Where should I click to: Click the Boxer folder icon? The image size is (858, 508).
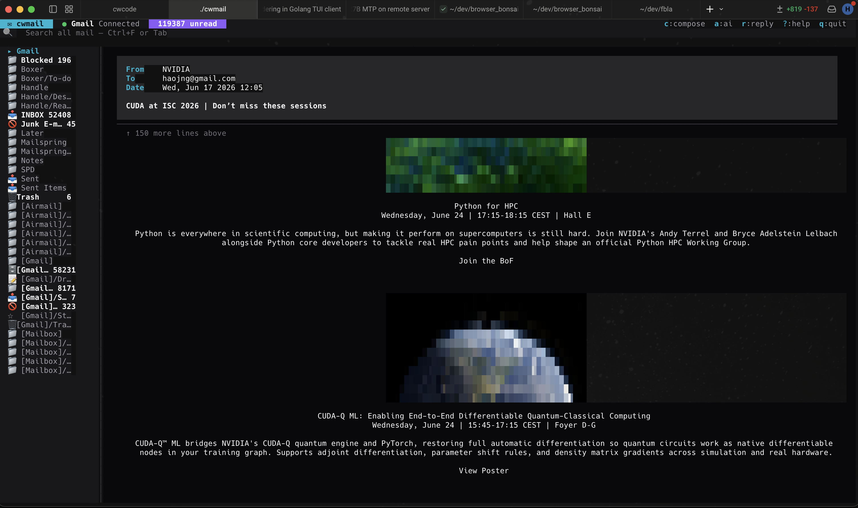pyautogui.click(x=12, y=69)
